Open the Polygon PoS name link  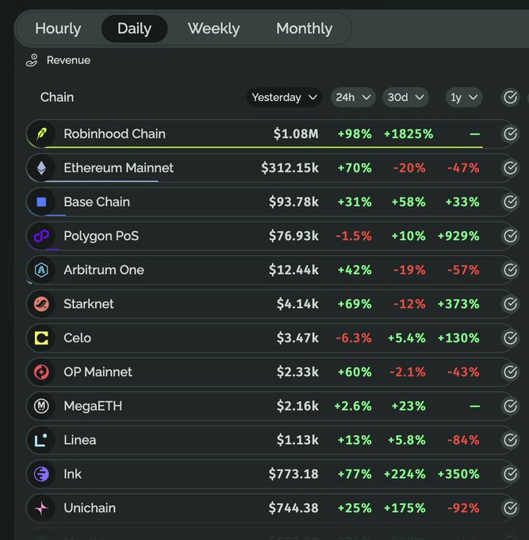(102, 236)
